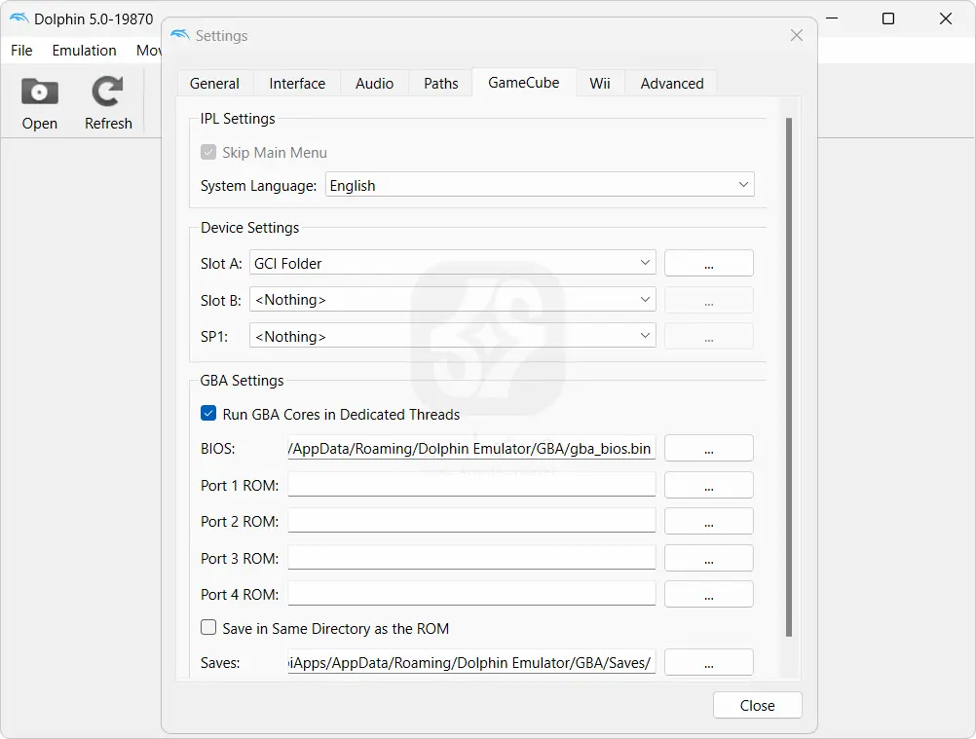Open the System Language dropdown
This screenshot has height=739, width=976.
[540, 184]
